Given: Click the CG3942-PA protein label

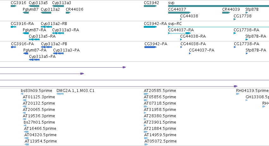Looking at the screenshot, I should (156, 44).
